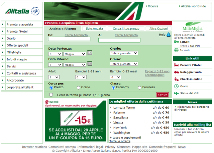Click the MilleMiglia club logo

point(193,27)
